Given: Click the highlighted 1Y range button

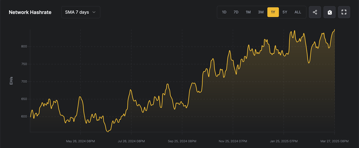Looking at the screenshot, I should (x=273, y=12).
